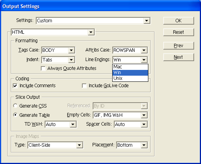Check Include GoLive Code
Screen dimensions: 201x164
coord(84,86)
